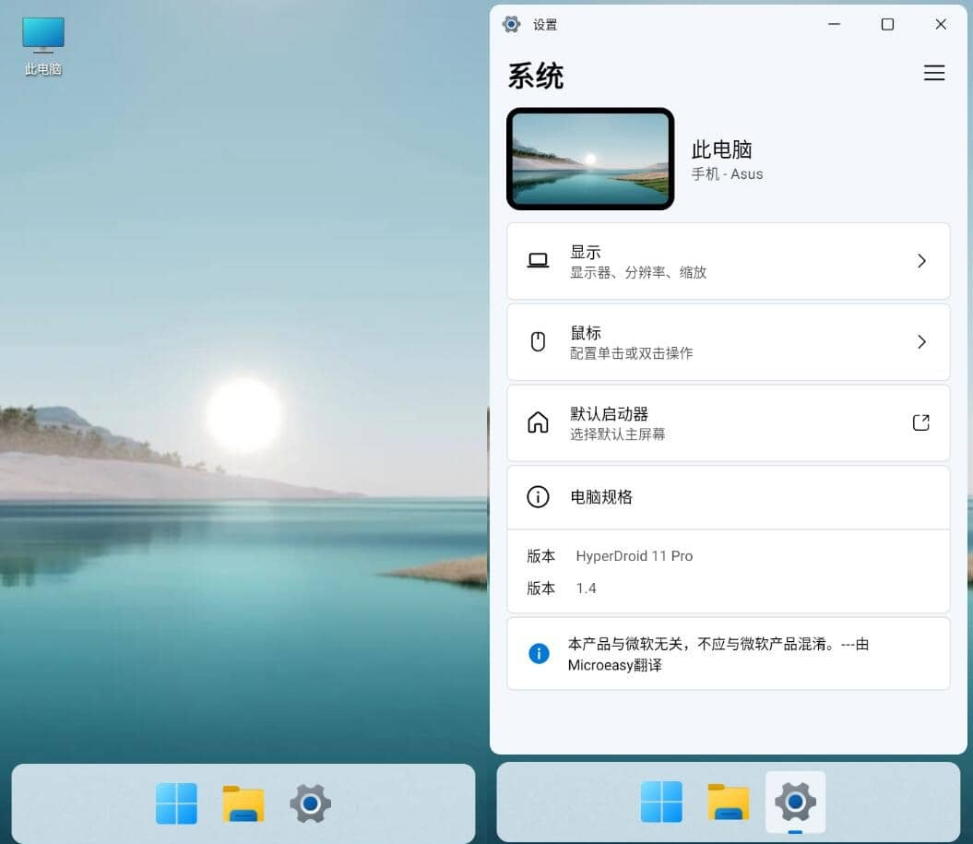Click the wallpaper preview thumbnail
Viewport: 973px width, 844px height.
(590, 159)
